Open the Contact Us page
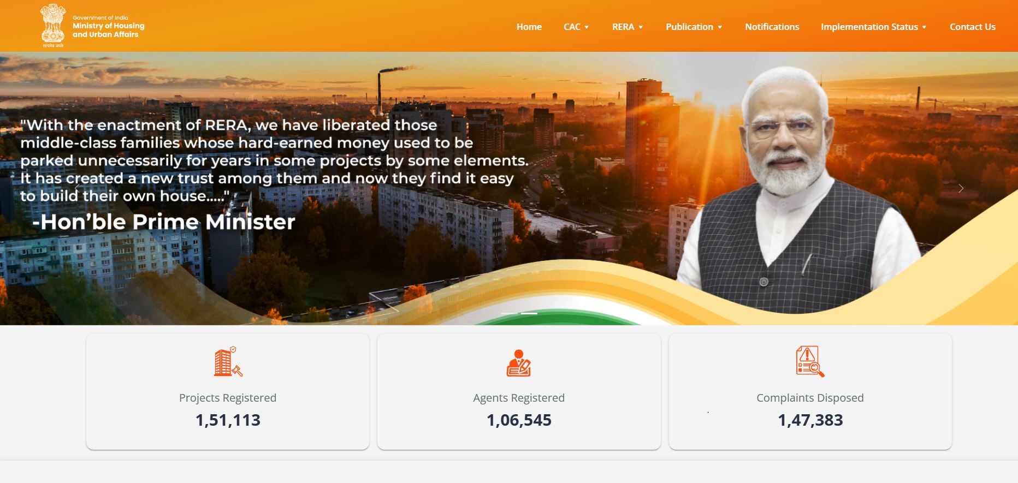1018x483 pixels. click(x=973, y=27)
